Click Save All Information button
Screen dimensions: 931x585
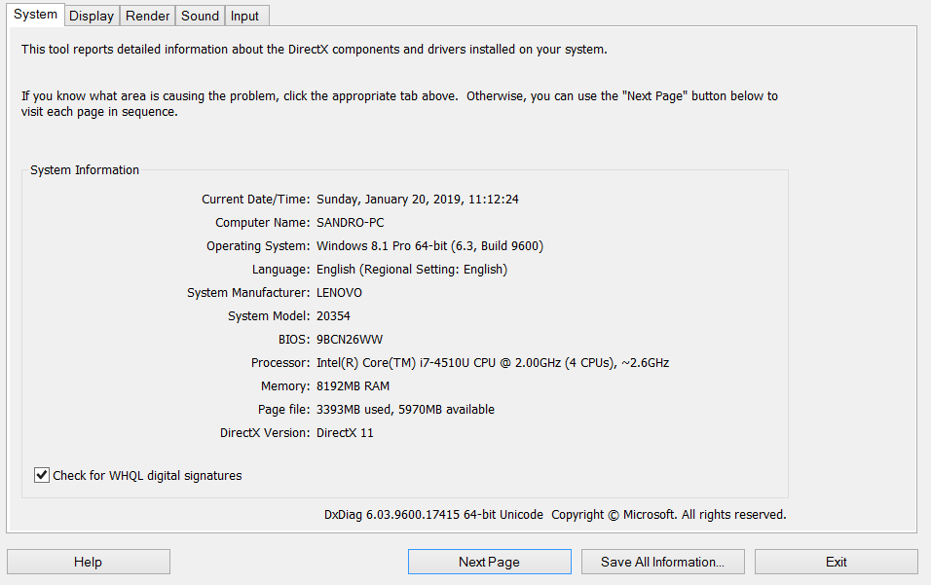662,562
